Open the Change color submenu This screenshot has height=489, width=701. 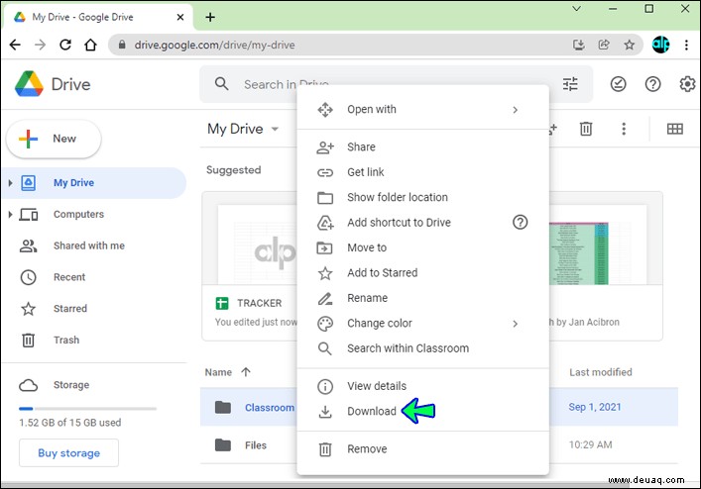coord(423,323)
